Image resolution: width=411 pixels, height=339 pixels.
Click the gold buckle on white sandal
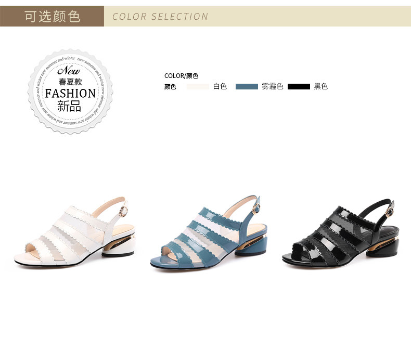[123, 211]
